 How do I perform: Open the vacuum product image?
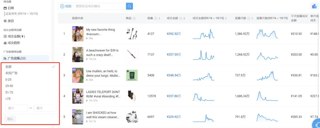click(x=132, y=34)
